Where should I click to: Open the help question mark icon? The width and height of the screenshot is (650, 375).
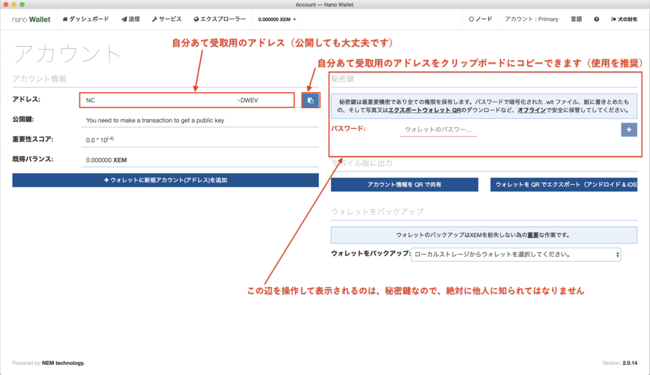[596, 19]
